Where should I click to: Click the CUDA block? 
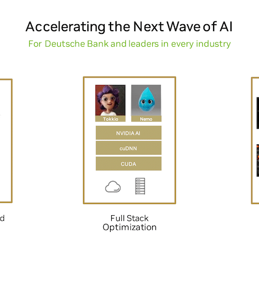click(128, 164)
